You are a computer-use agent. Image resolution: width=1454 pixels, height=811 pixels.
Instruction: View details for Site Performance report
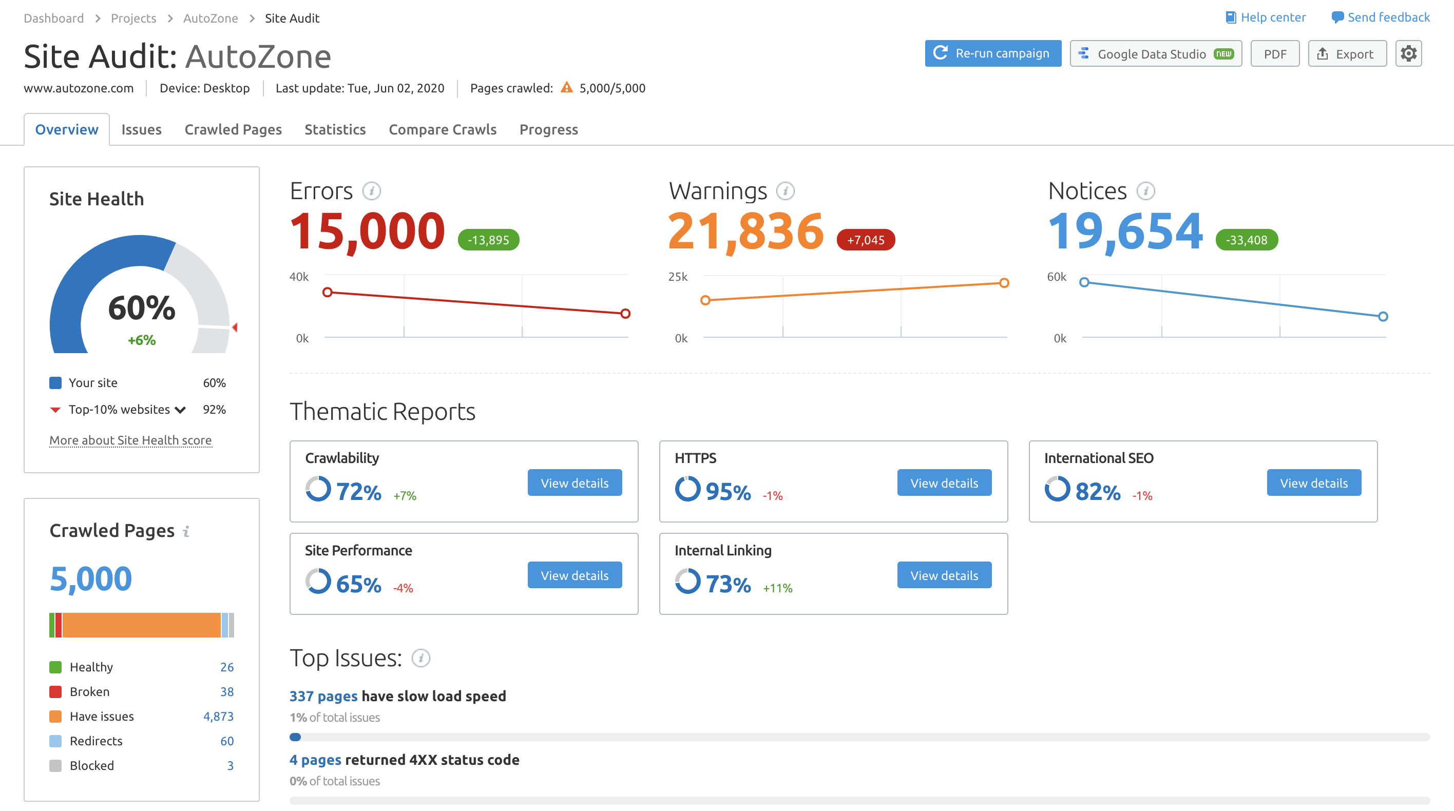pyautogui.click(x=575, y=575)
